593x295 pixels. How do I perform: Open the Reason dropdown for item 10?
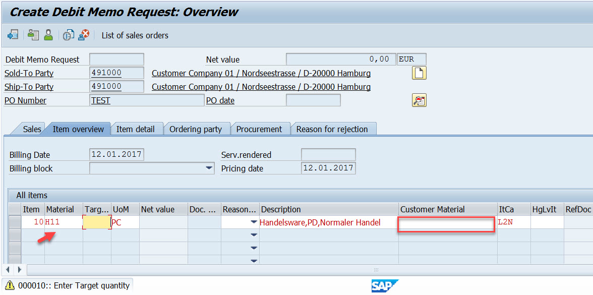pyautogui.click(x=254, y=222)
